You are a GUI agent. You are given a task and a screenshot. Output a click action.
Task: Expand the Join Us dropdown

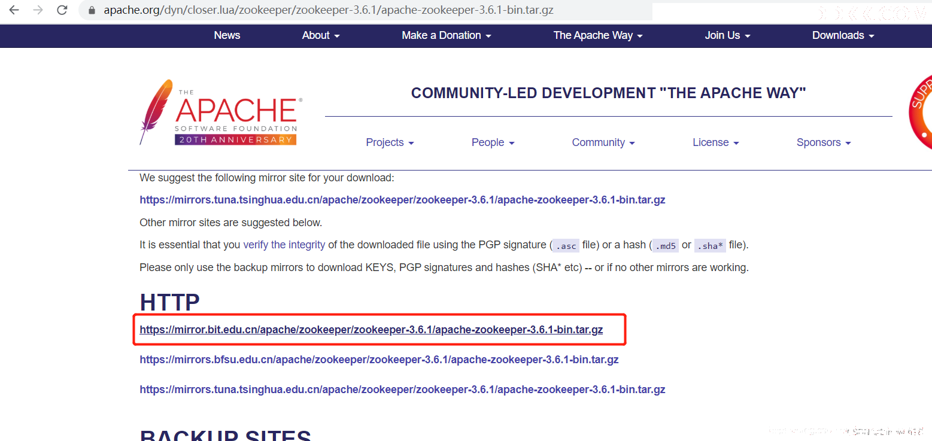tap(727, 35)
